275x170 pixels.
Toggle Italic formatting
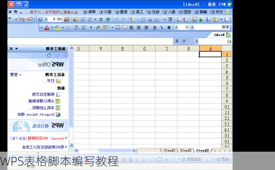pyautogui.click(x=162, y=27)
